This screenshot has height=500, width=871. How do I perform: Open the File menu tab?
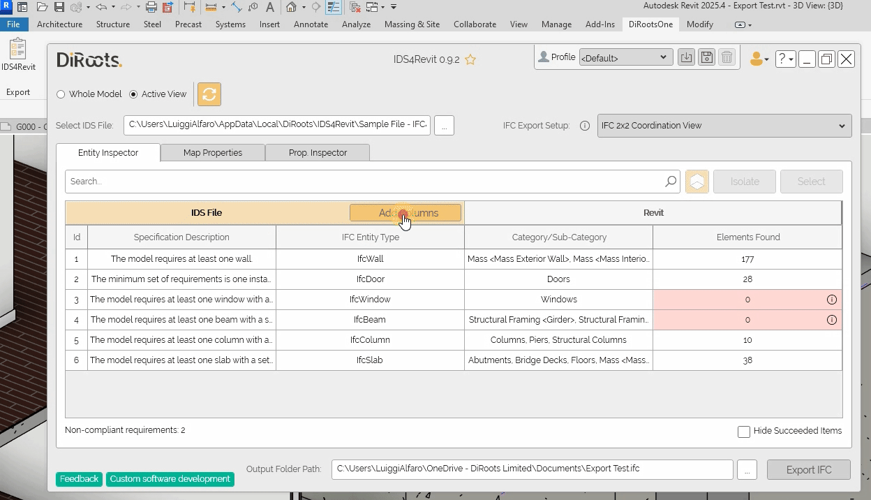(14, 24)
